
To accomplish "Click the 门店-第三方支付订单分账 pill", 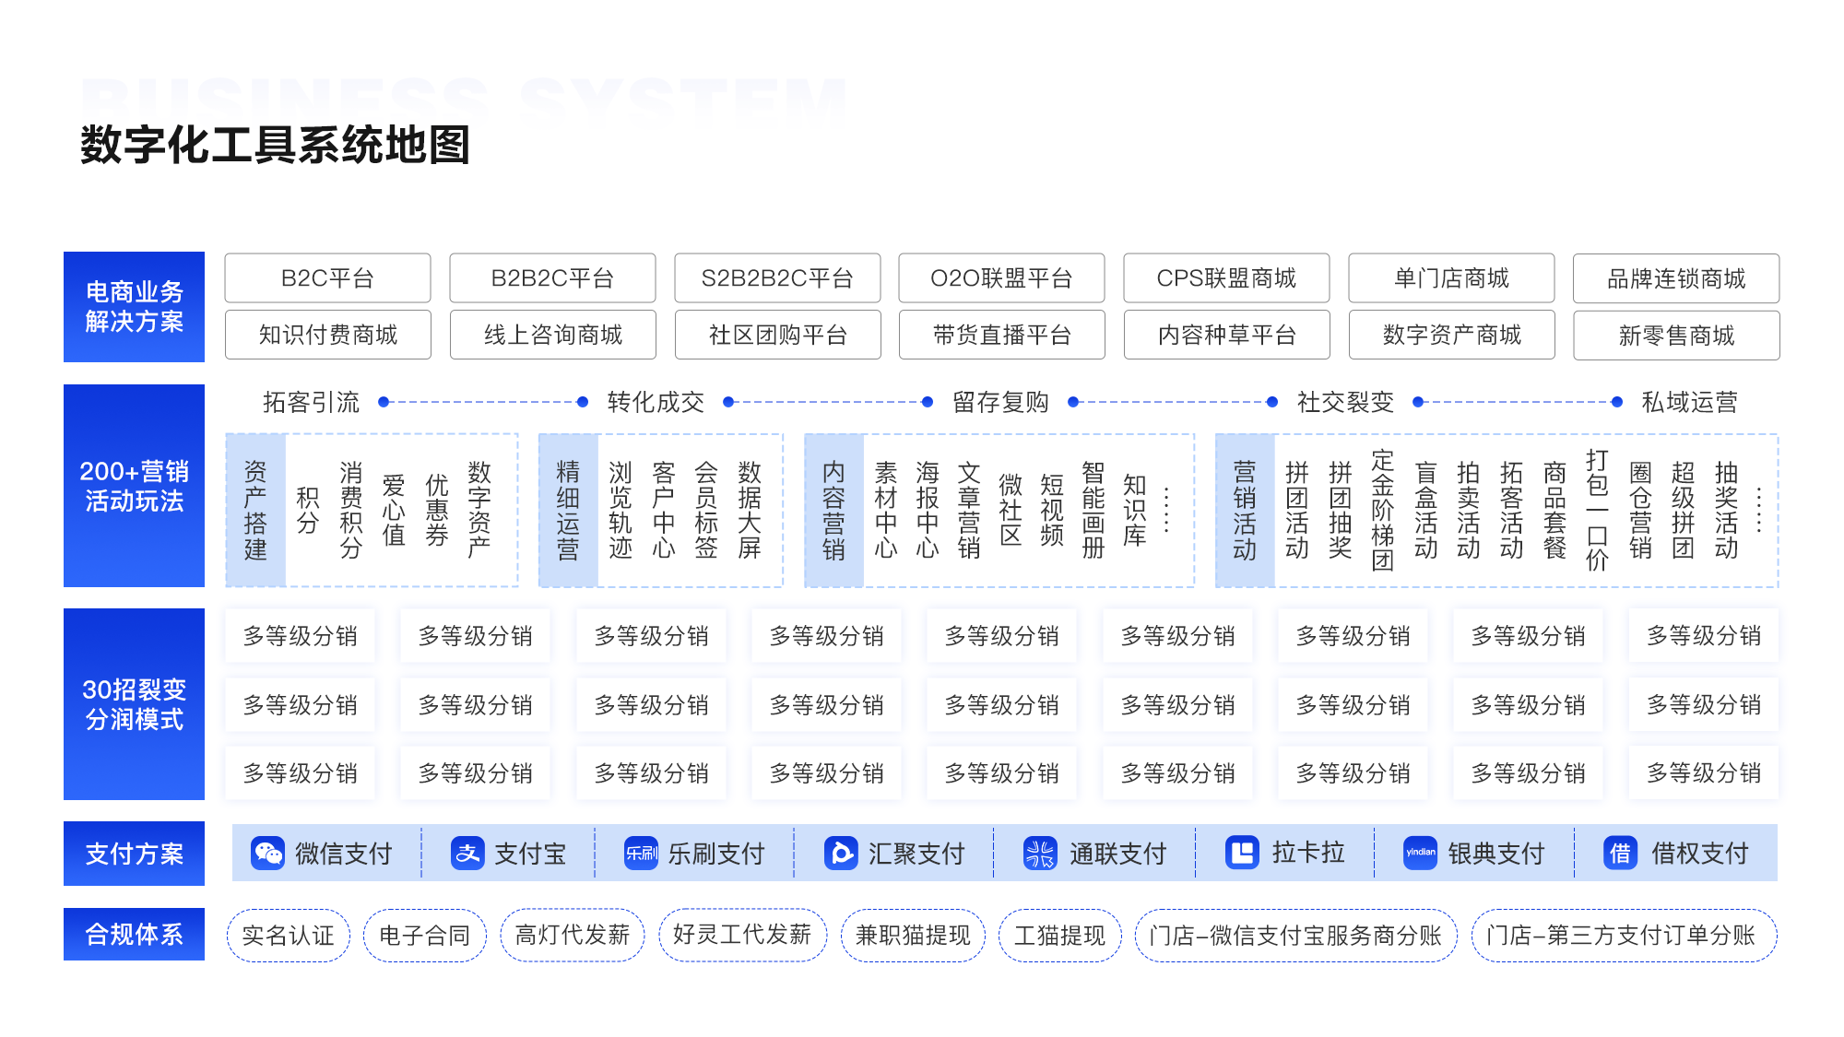I will pos(1625,936).
